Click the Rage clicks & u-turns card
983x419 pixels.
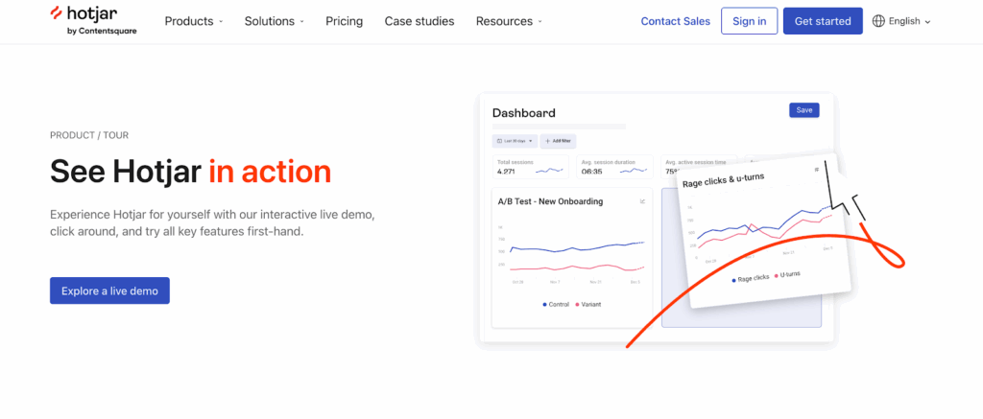(x=764, y=232)
